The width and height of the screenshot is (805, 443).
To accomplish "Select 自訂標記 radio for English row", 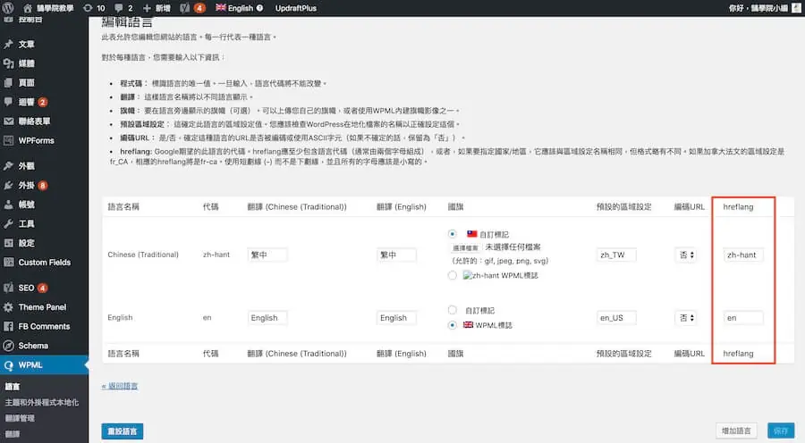I will tap(452, 310).
